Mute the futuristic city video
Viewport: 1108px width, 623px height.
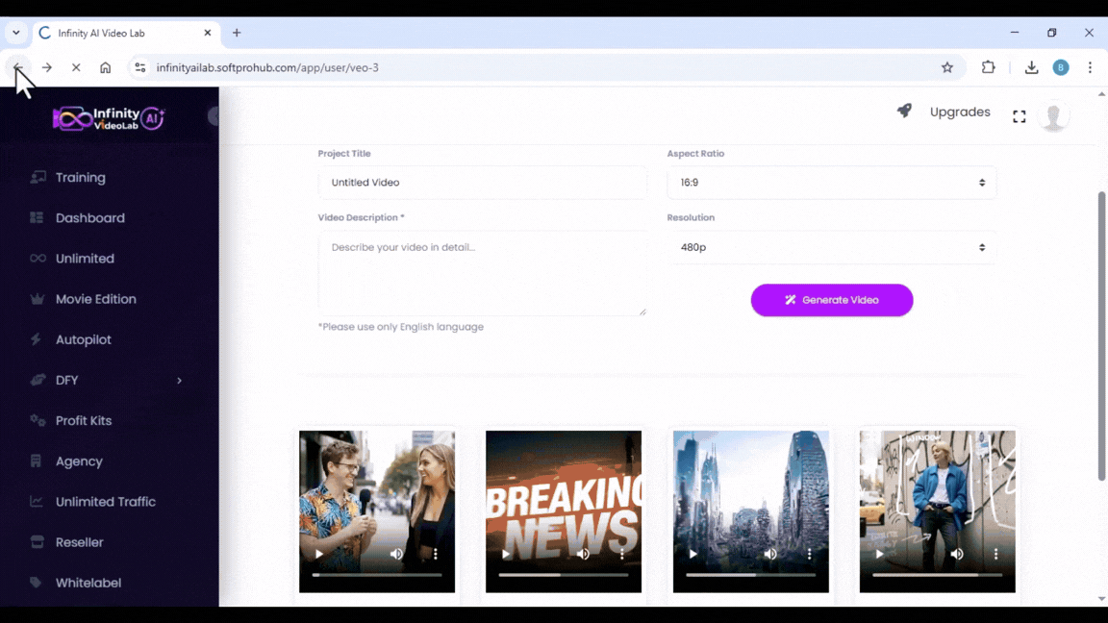pos(770,554)
